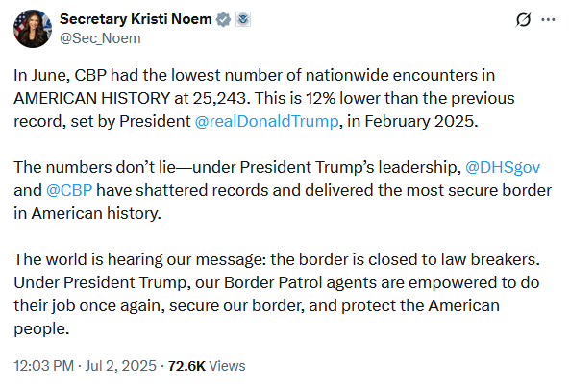Click the 12:03 PM post time
Viewport: 570px width, 387px height.
tap(43, 366)
